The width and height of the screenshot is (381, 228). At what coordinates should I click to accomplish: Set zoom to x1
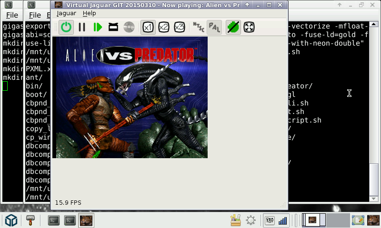tap(148, 27)
